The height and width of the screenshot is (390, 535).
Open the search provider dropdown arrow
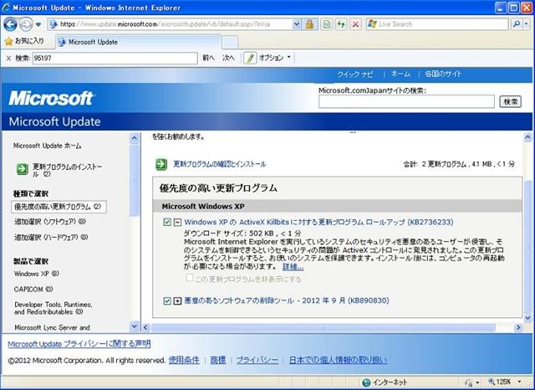click(x=527, y=24)
